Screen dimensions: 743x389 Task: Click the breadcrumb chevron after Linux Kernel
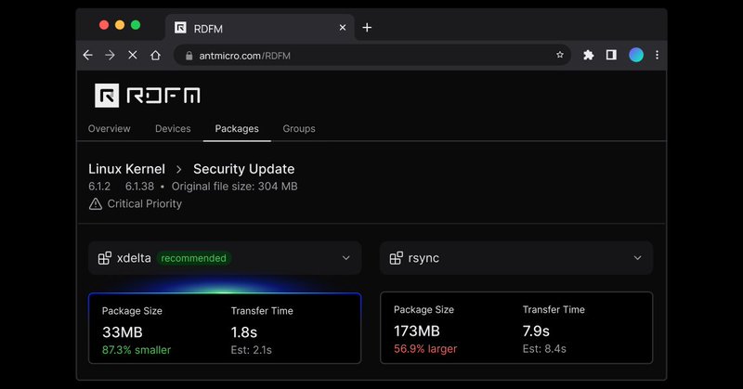(178, 169)
